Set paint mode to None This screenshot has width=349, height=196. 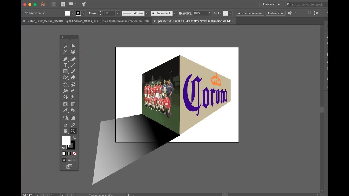point(74,154)
